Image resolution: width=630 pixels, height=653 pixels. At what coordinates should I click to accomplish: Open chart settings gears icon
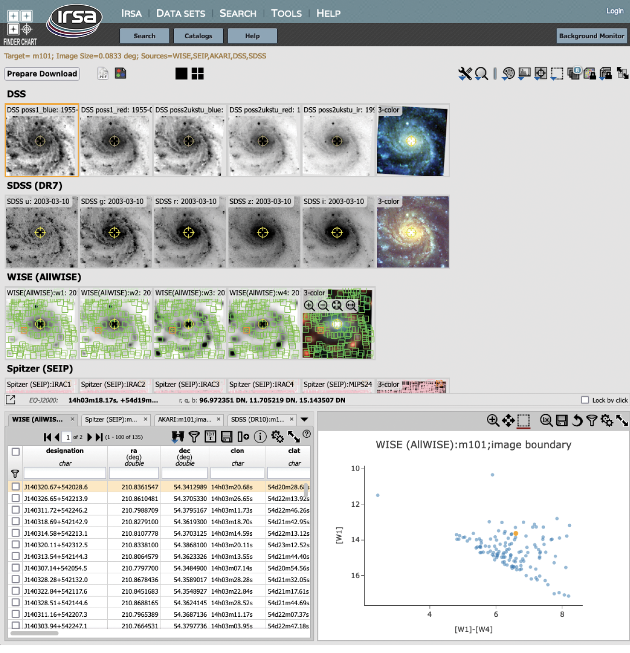pyautogui.click(x=606, y=420)
